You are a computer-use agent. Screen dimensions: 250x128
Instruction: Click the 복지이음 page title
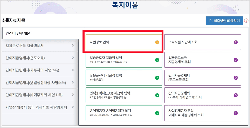pyautogui.click(x=125, y=5)
